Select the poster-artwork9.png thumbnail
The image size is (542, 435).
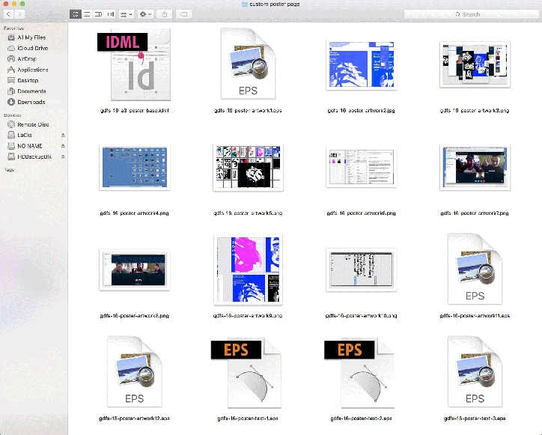[x=249, y=270]
